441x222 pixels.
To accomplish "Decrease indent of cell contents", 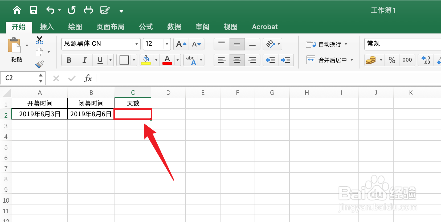I will 271,60.
